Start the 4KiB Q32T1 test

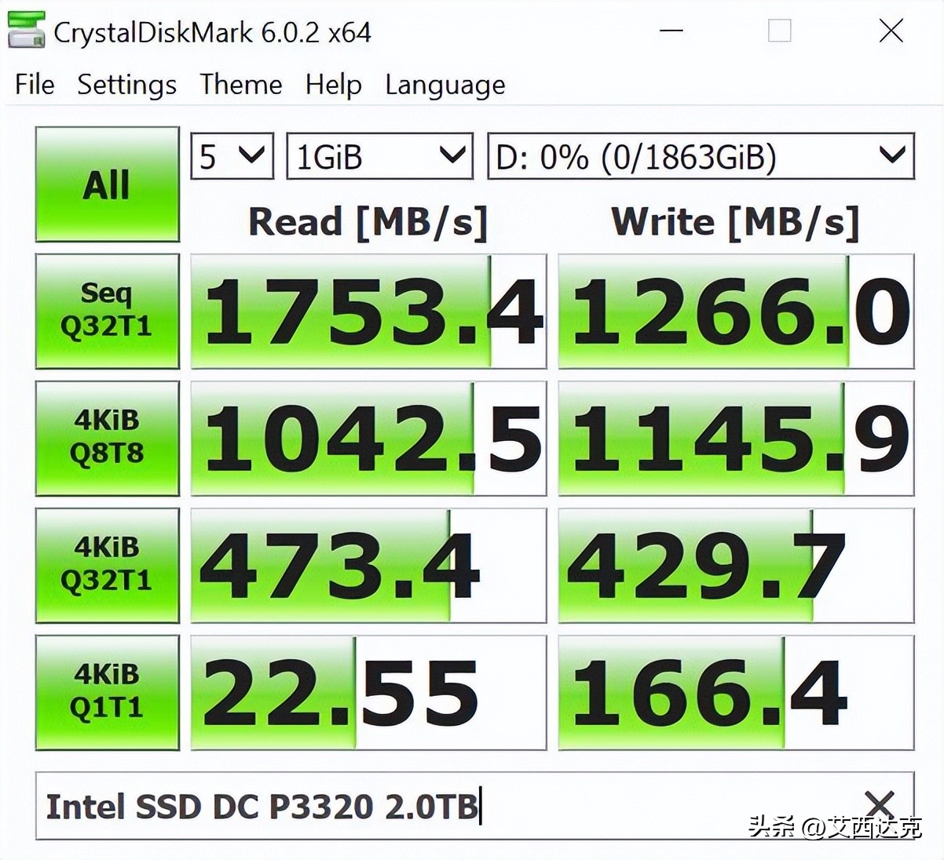coord(108,565)
